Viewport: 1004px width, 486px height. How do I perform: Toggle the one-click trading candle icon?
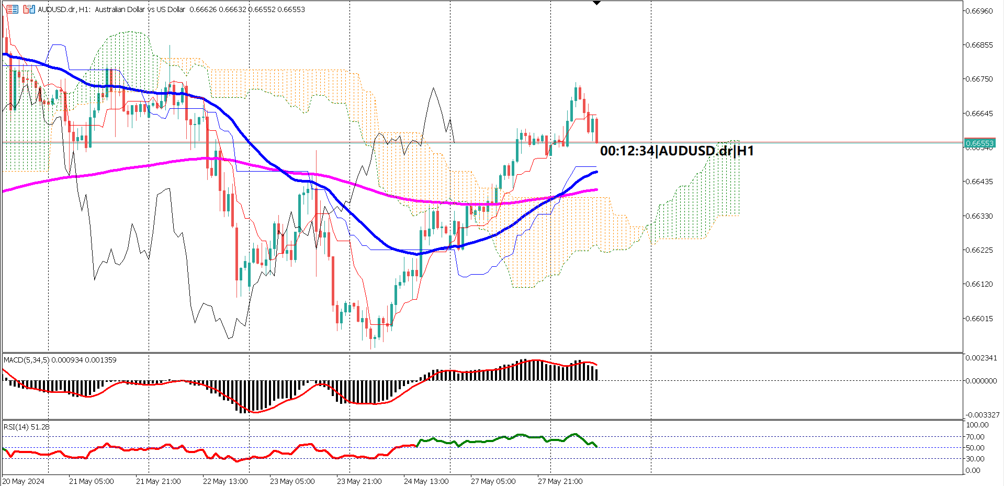click(29, 9)
